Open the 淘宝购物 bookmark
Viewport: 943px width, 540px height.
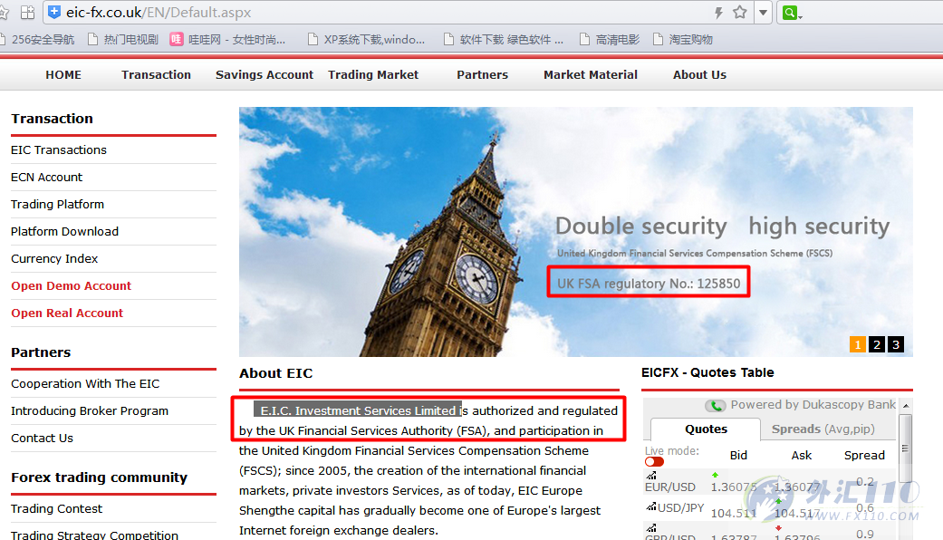click(x=683, y=40)
